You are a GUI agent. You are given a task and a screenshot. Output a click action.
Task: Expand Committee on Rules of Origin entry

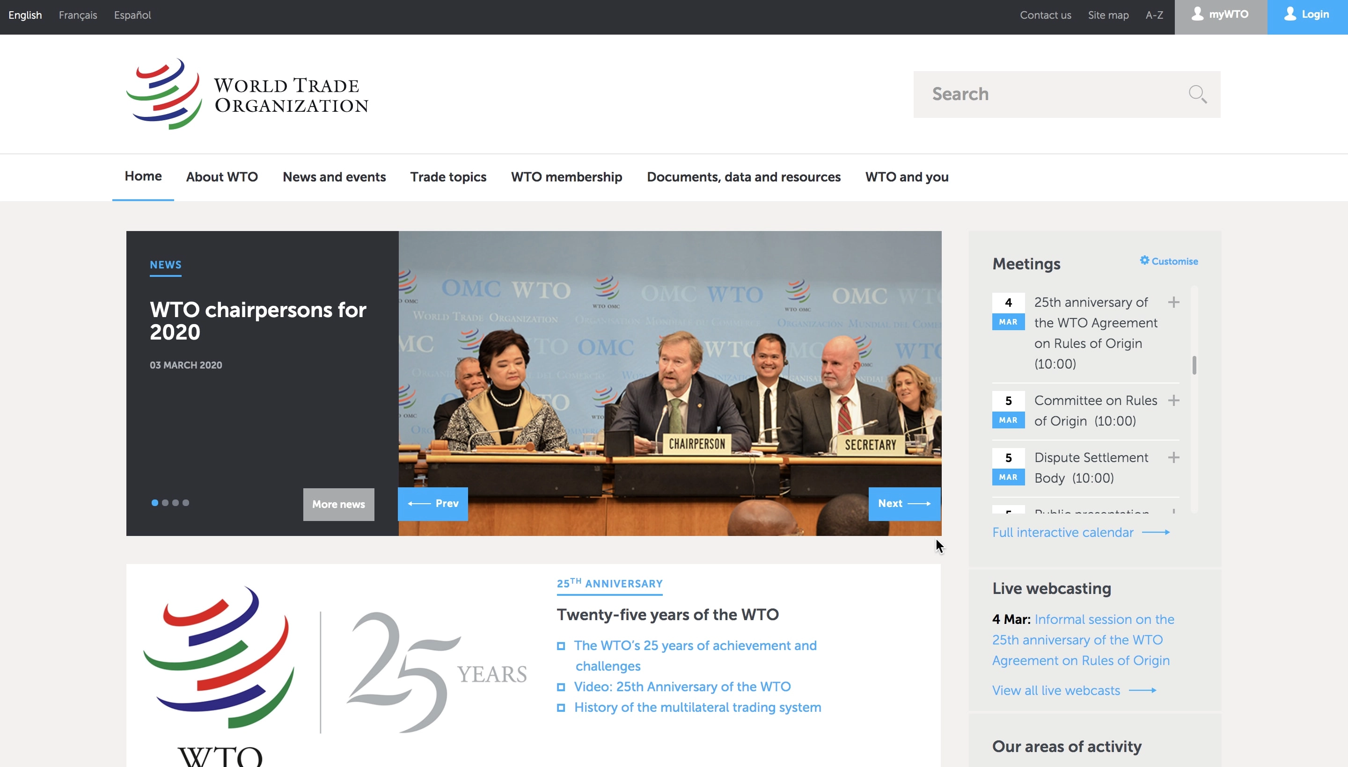(x=1173, y=400)
